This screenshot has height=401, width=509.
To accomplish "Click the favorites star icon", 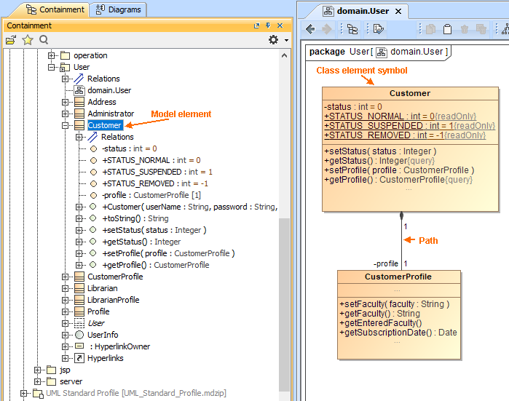I will click(x=28, y=40).
